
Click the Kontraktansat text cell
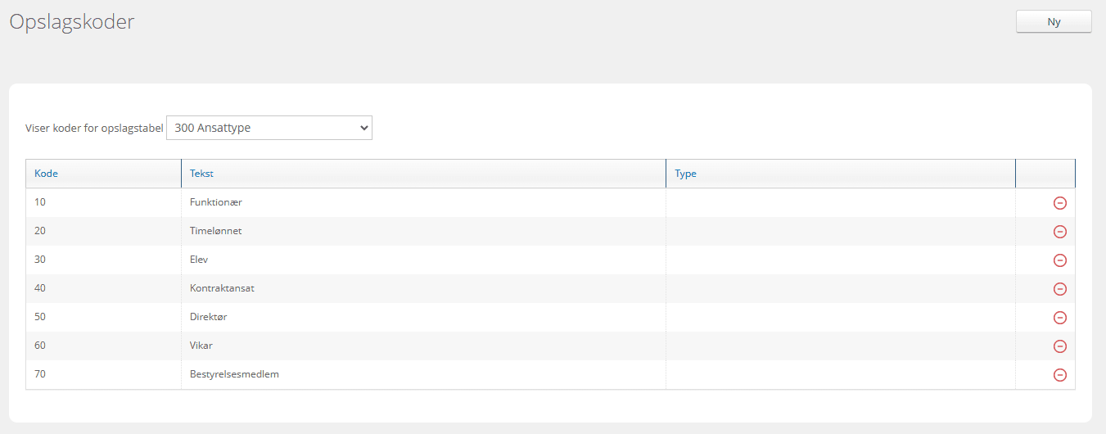pos(227,288)
